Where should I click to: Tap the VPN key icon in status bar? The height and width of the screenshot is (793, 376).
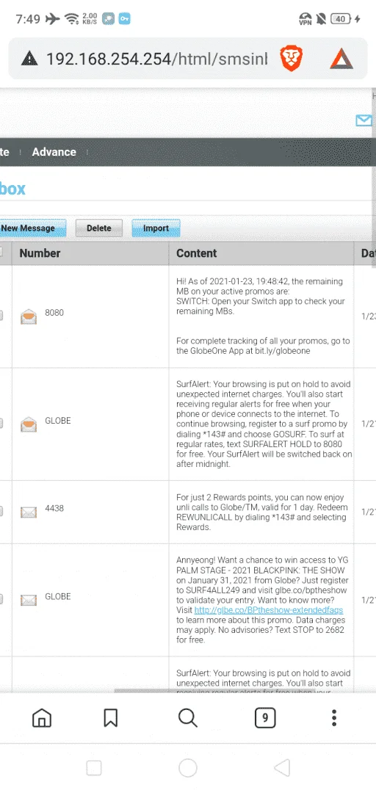(x=125, y=19)
